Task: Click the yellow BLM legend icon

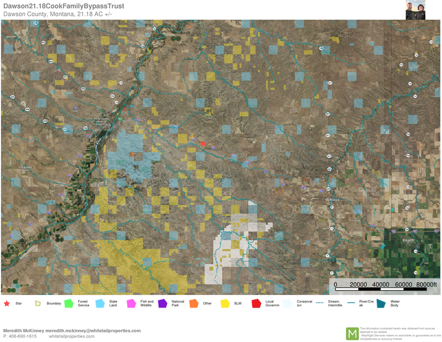Action: coord(225,303)
